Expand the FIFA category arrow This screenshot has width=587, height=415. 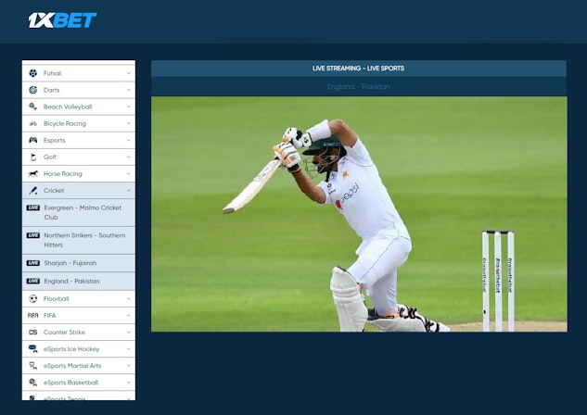(x=128, y=316)
